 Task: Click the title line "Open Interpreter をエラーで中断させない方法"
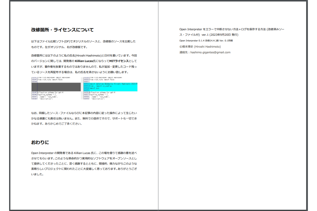click(x=232, y=29)
